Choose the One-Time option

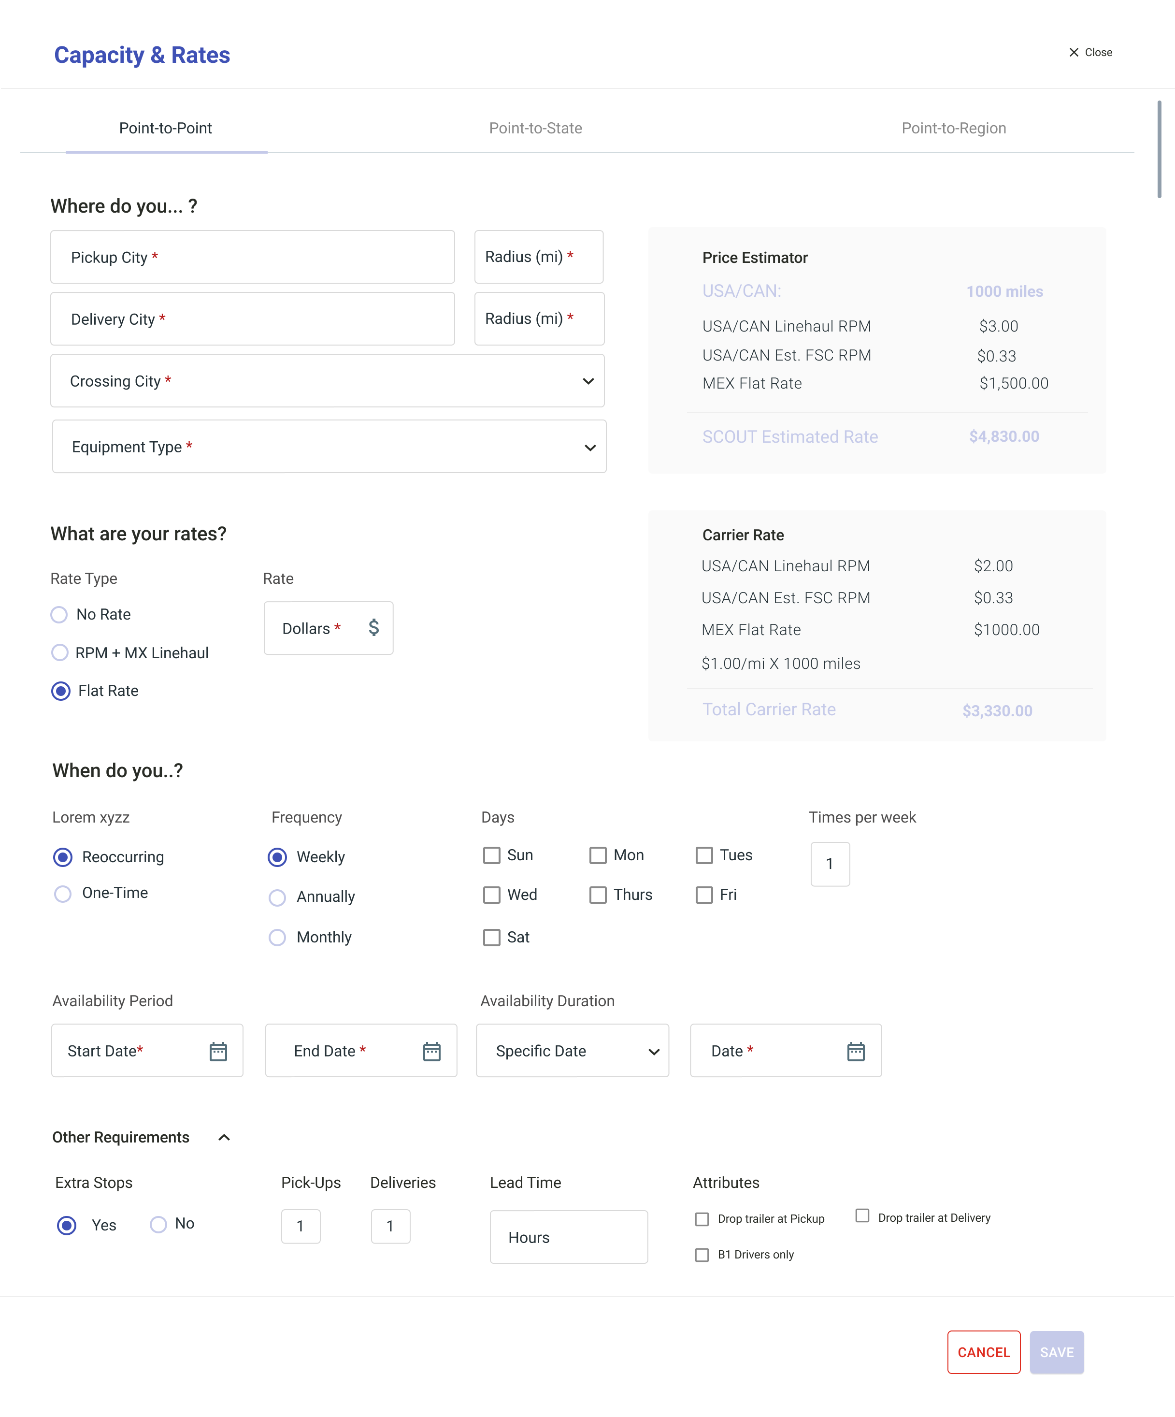pyautogui.click(x=63, y=894)
